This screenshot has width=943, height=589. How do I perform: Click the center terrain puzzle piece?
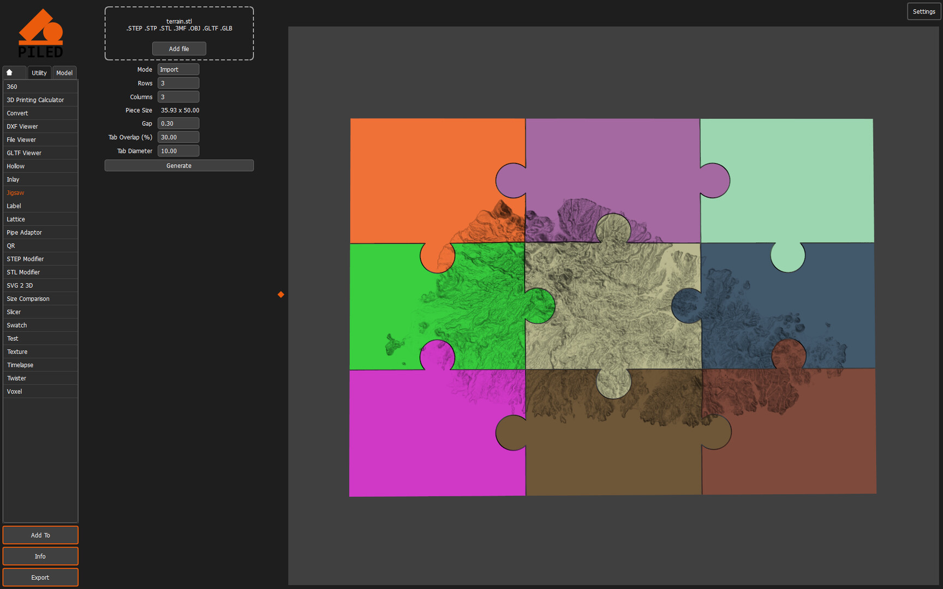[613, 305]
